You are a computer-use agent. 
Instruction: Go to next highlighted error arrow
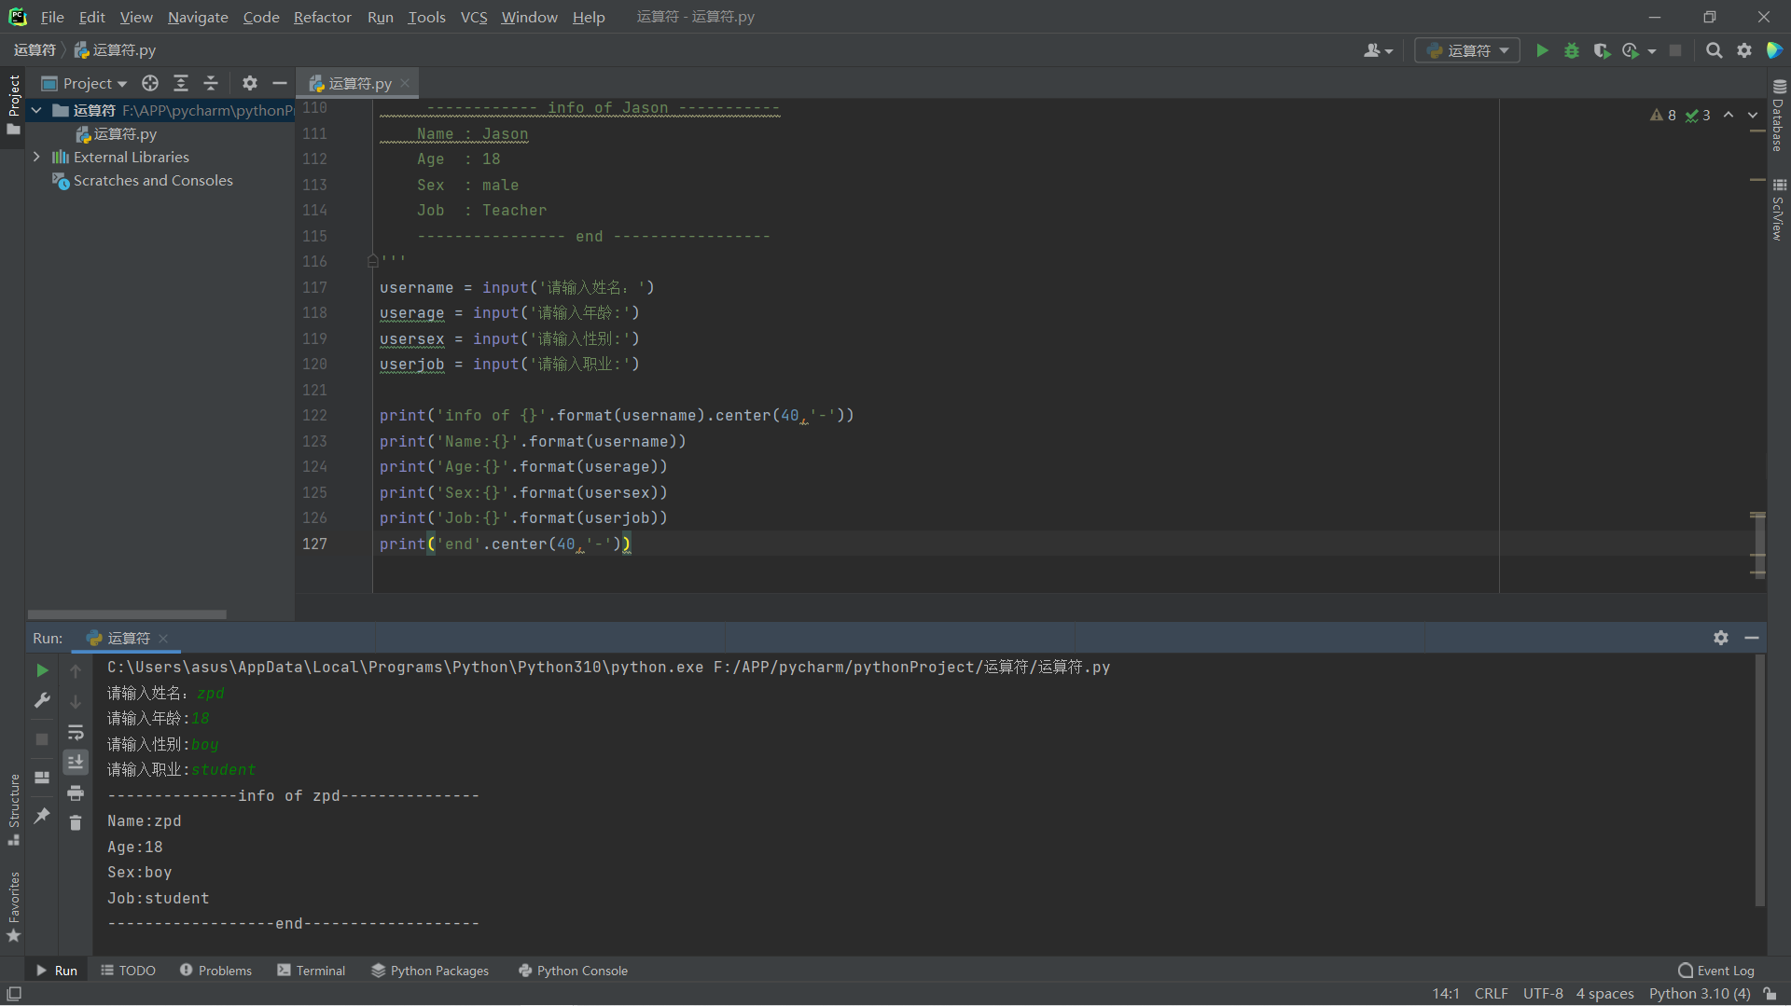pyautogui.click(x=1753, y=115)
